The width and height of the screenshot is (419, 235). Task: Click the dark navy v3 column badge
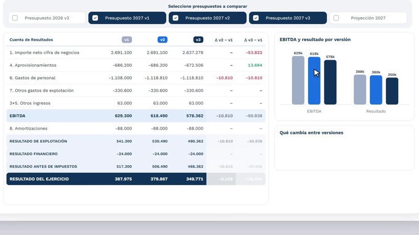[x=198, y=40]
